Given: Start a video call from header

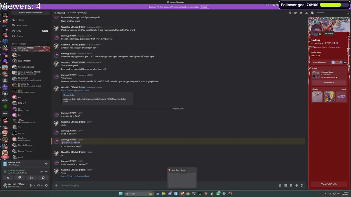Looking at the screenshot, I should (x=296, y=13).
